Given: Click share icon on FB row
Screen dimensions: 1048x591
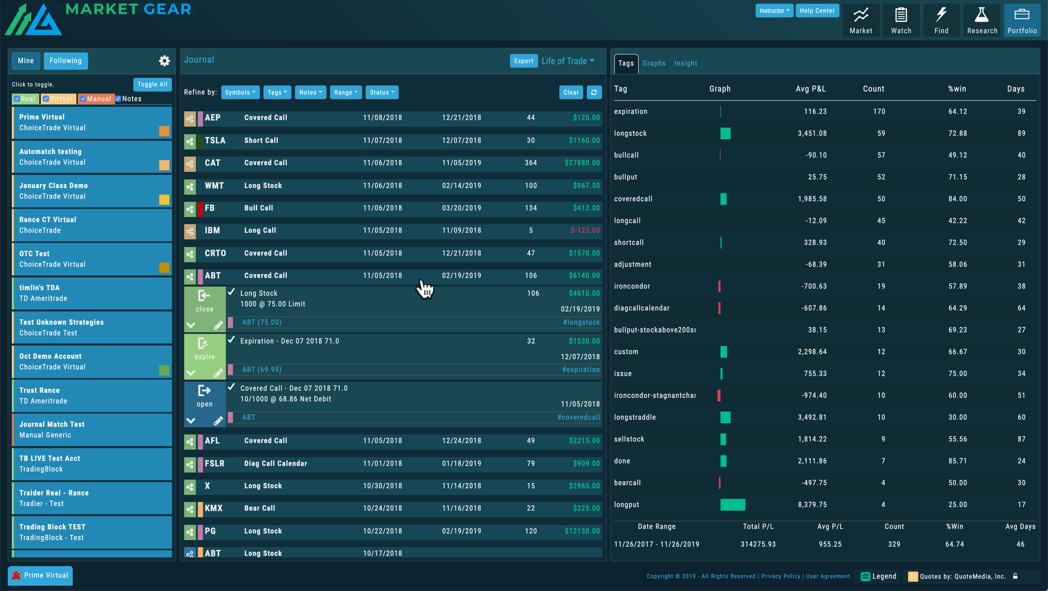Looking at the screenshot, I should pyautogui.click(x=190, y=209).
